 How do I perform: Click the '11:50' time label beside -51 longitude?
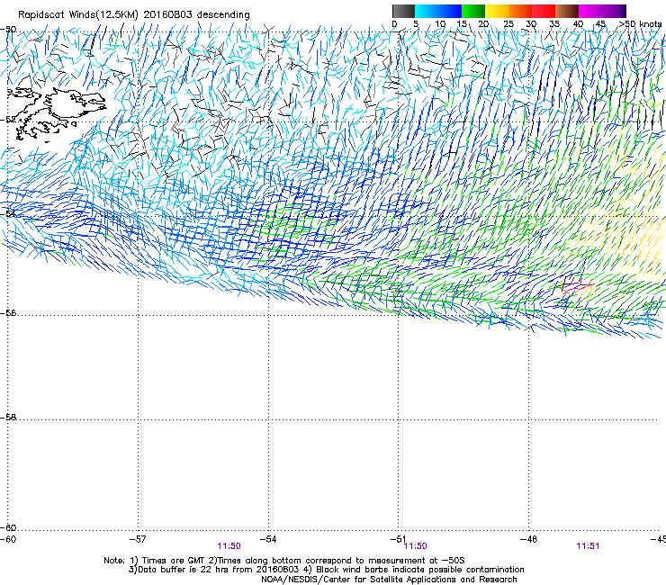[416, 546]
